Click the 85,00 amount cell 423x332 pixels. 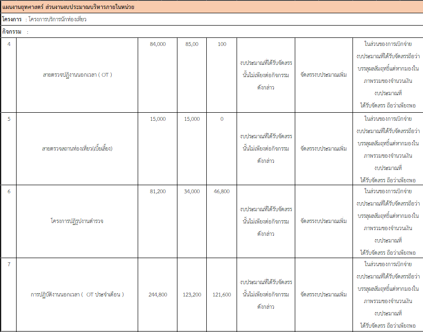(192, 44)
